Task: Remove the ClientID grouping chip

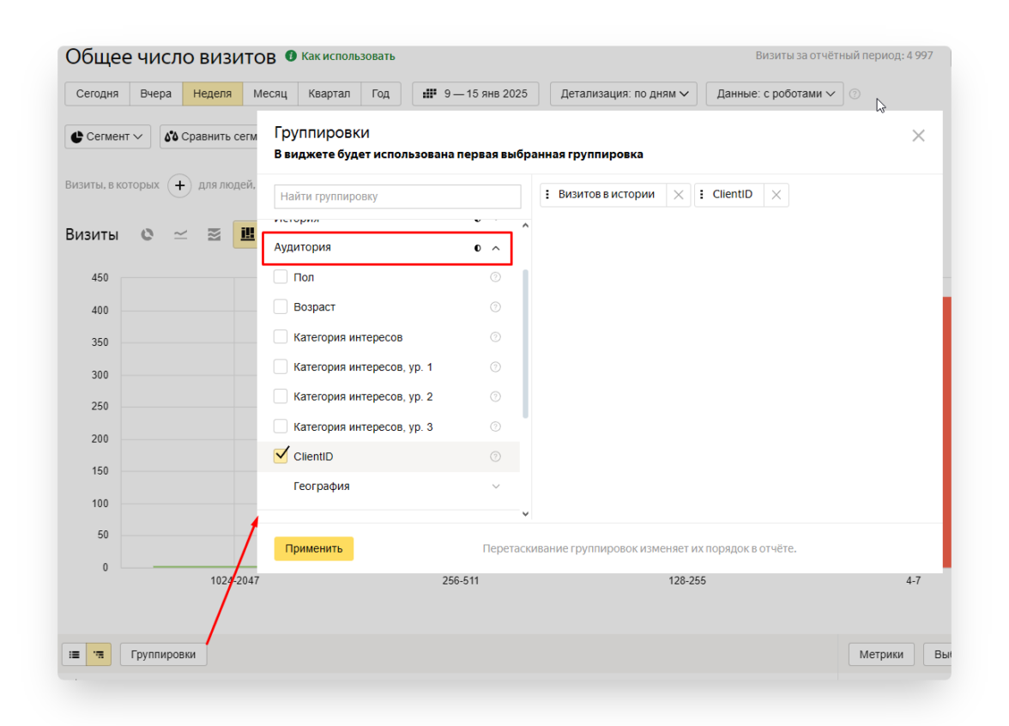Action: 776,195
